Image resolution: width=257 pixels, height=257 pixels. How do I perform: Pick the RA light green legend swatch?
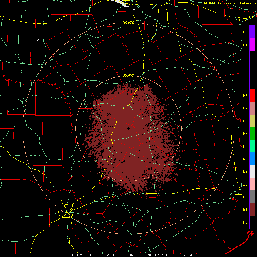[252, 146]
